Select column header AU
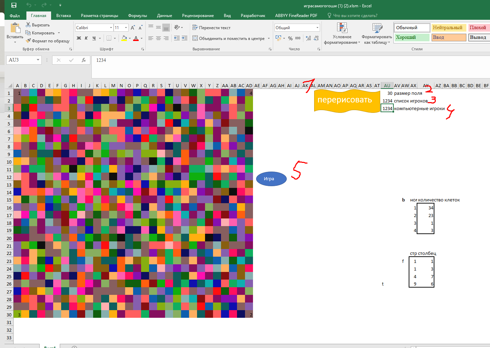Screen dimensions: 490x348 [x=387, y=85]
